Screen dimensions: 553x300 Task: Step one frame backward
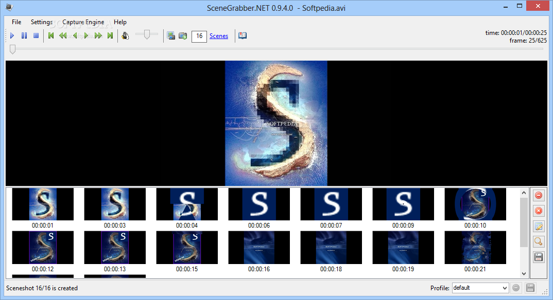(x=75, y=35)
